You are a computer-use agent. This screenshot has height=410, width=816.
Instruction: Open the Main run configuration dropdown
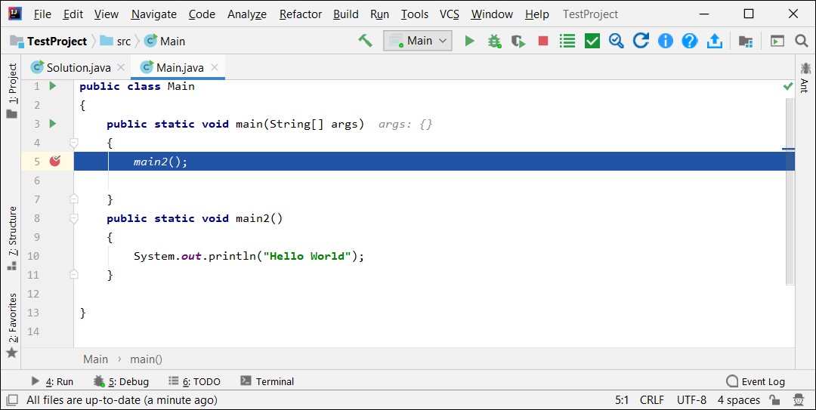417,41
